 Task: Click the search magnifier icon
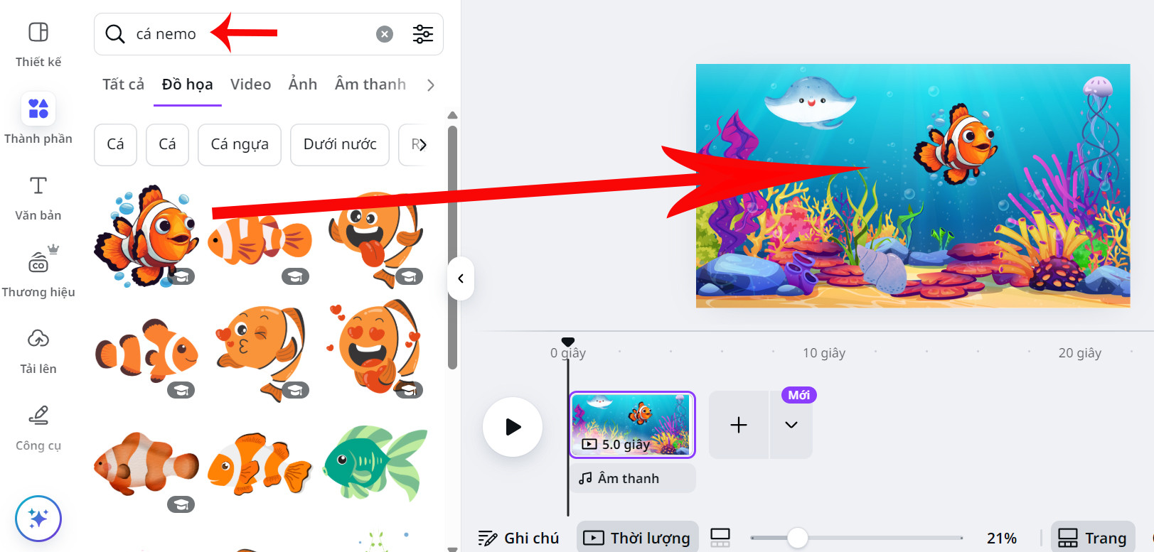point(115,33)
